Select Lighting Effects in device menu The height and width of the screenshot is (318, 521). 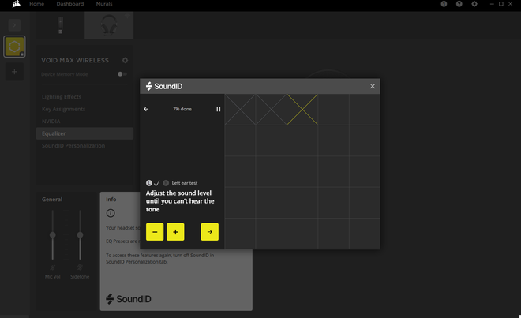pyautogui.click(x=62, y=96)
